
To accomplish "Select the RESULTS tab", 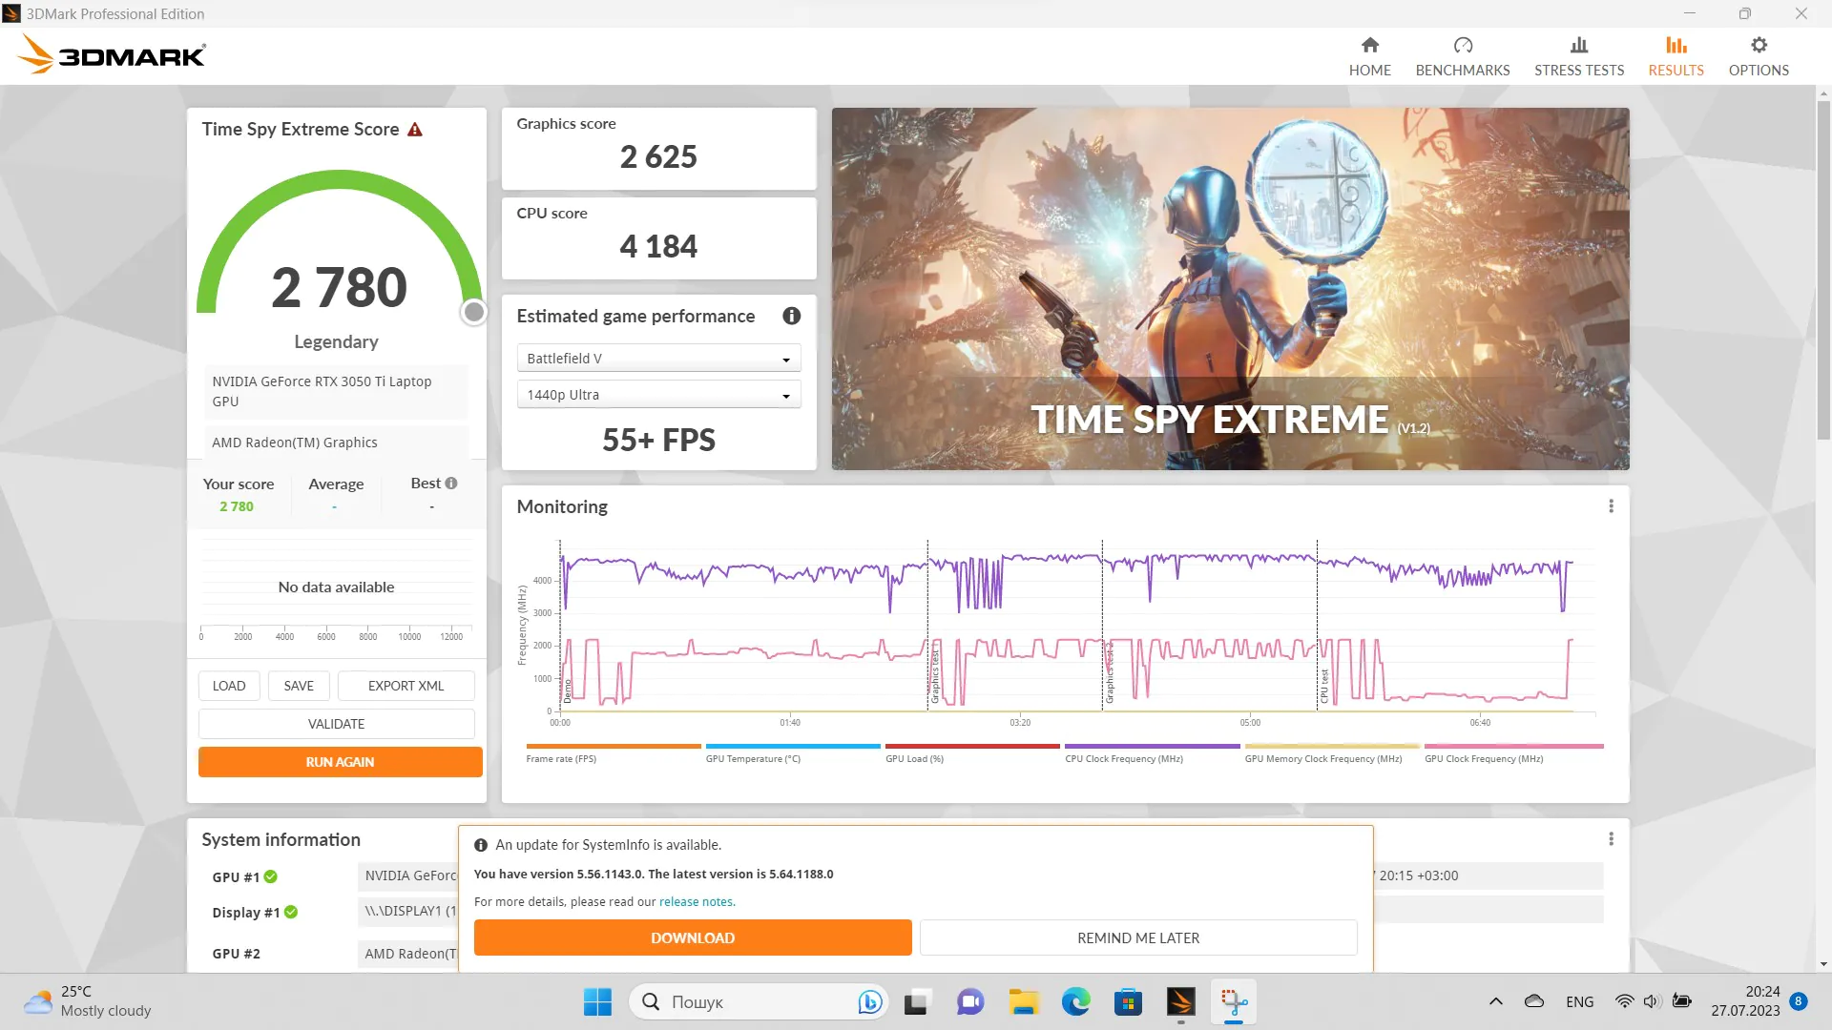I will tap(1676, 56).
